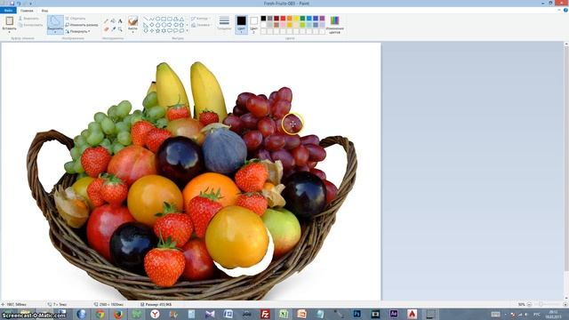The image size is (569, 320).
Task: Expand the Paste dropdown arrow
Action: coord(10,32)
